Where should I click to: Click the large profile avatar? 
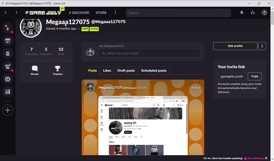pyautogui.click(x=31, y=27)
